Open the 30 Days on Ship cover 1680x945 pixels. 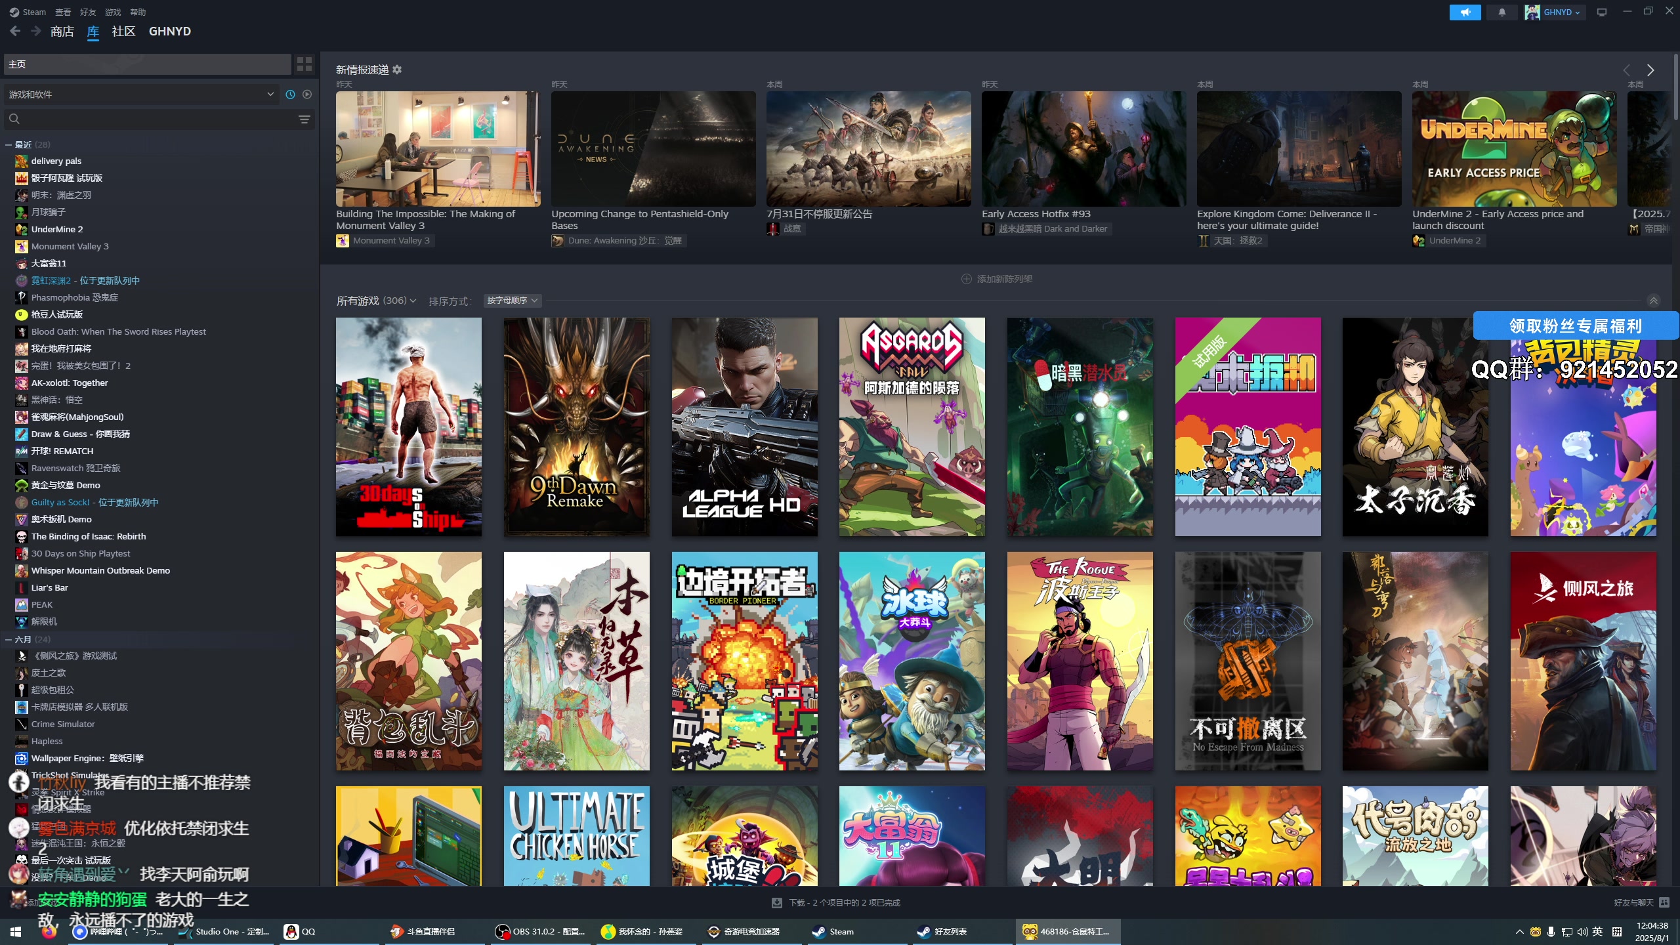pyautogui.click(x=409, y=427)
